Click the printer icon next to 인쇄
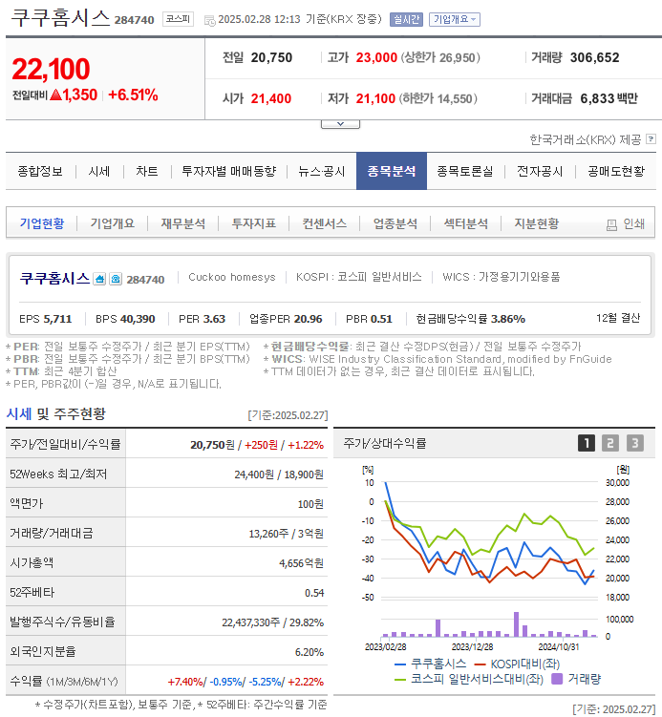The image size is (662, 717). (x=611, y=224)
